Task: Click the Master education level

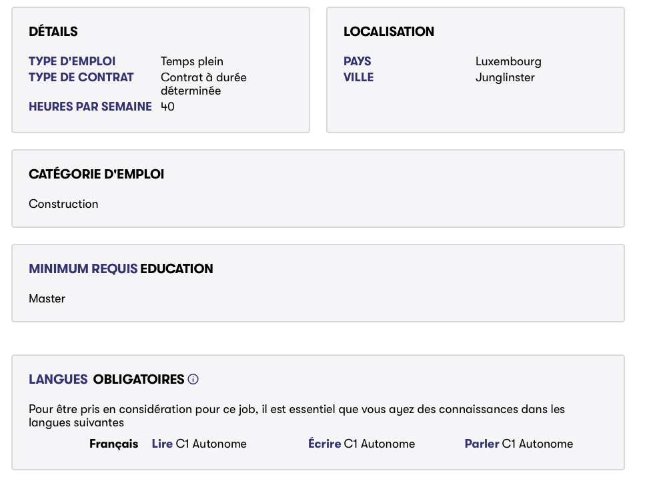Action: click(x=47, y=298)
